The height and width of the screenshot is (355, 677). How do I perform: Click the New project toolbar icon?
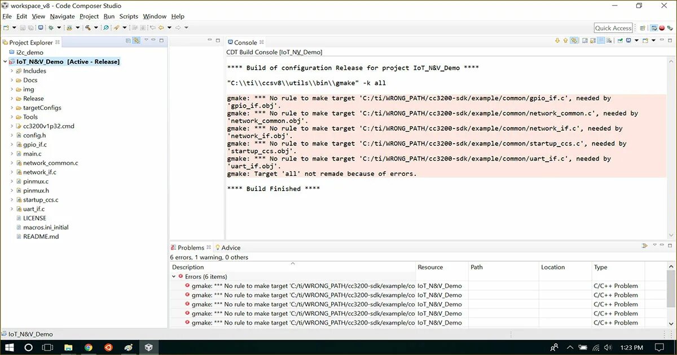6,28
